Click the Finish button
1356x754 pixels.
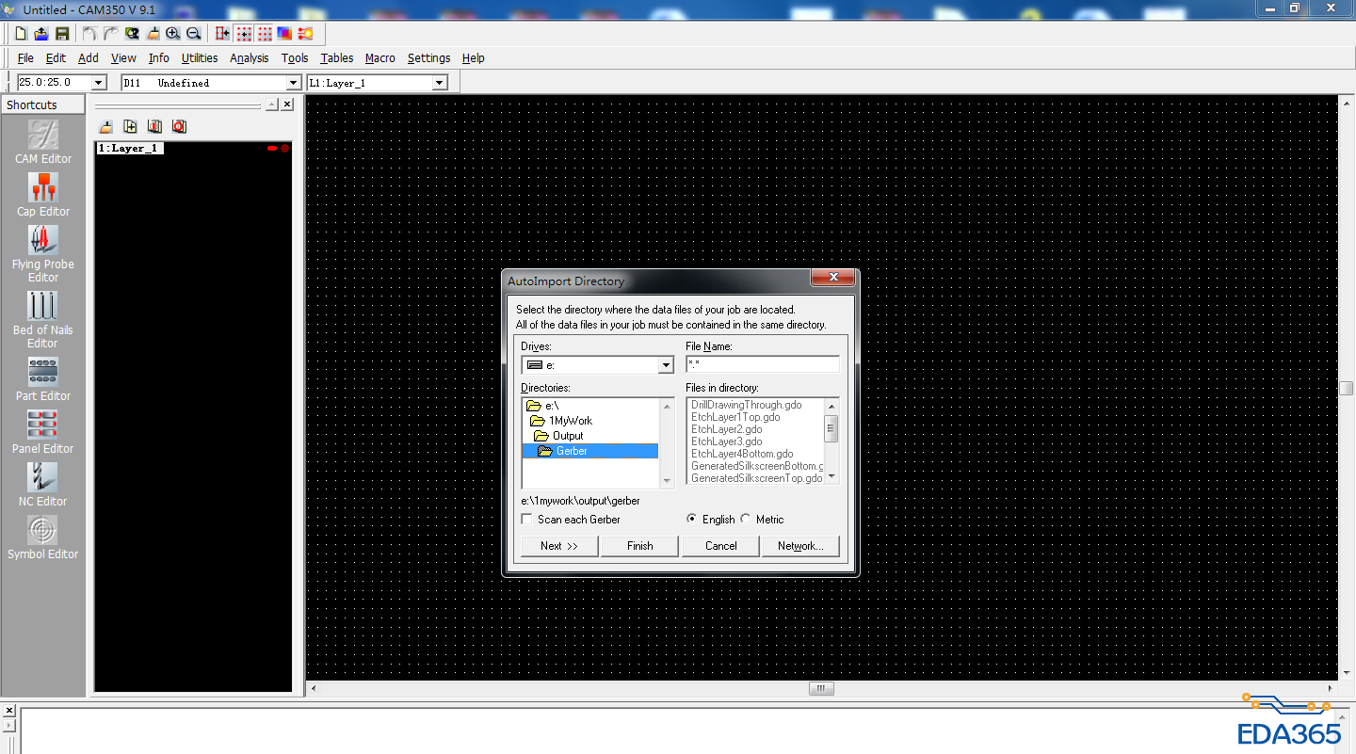[x=640, y=546]
